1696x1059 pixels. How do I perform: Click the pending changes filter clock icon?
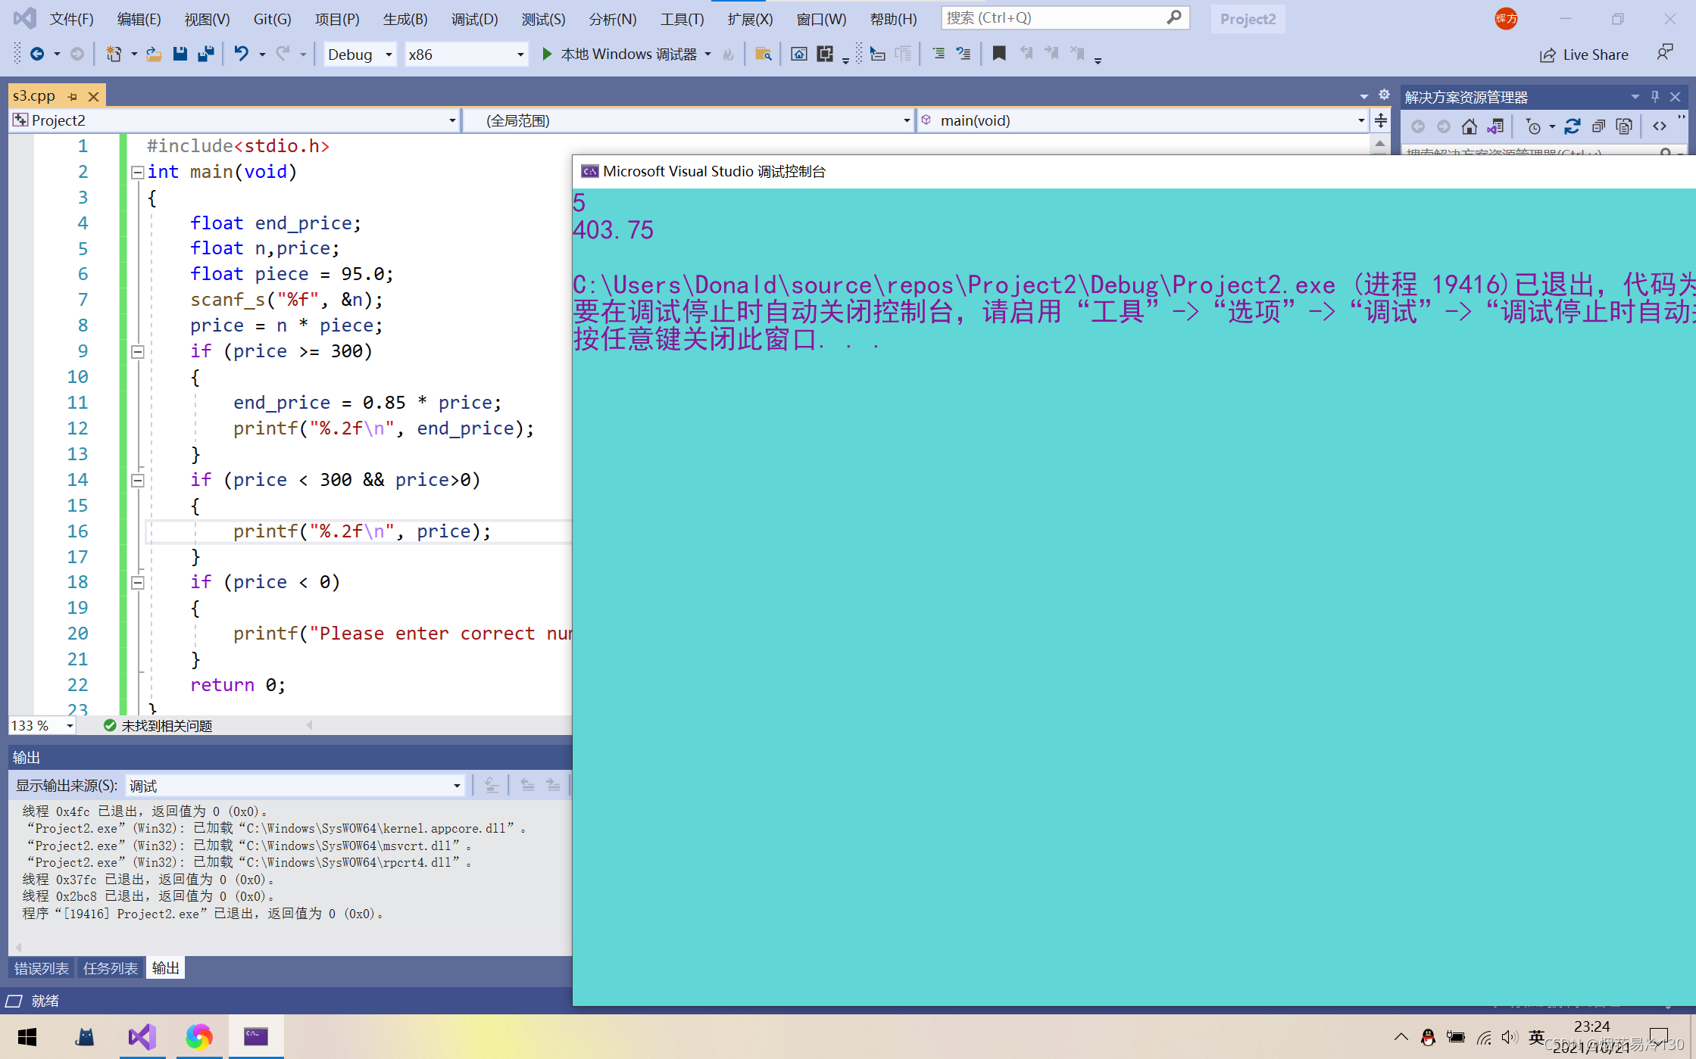[x=1533, y=126]
